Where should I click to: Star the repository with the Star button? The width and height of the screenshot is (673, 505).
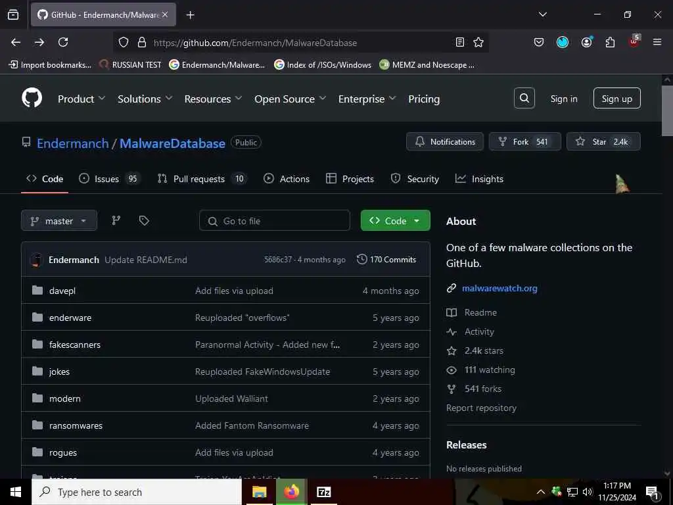point(603,142)
